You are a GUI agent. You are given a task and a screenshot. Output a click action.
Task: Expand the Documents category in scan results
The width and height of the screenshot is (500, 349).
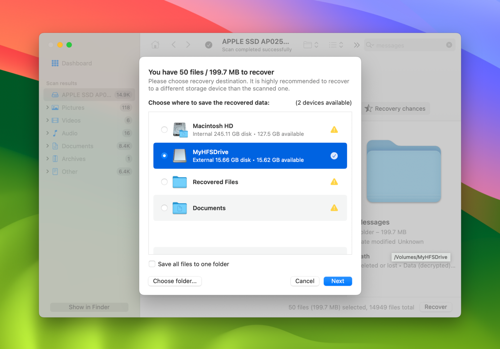click(x=48, y=146)
